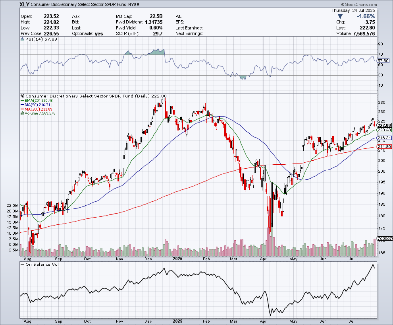Click the 222.80 last price tag on the price axis
The height and width of the screenshot is (325, 393).
click(x=384, y=125)
